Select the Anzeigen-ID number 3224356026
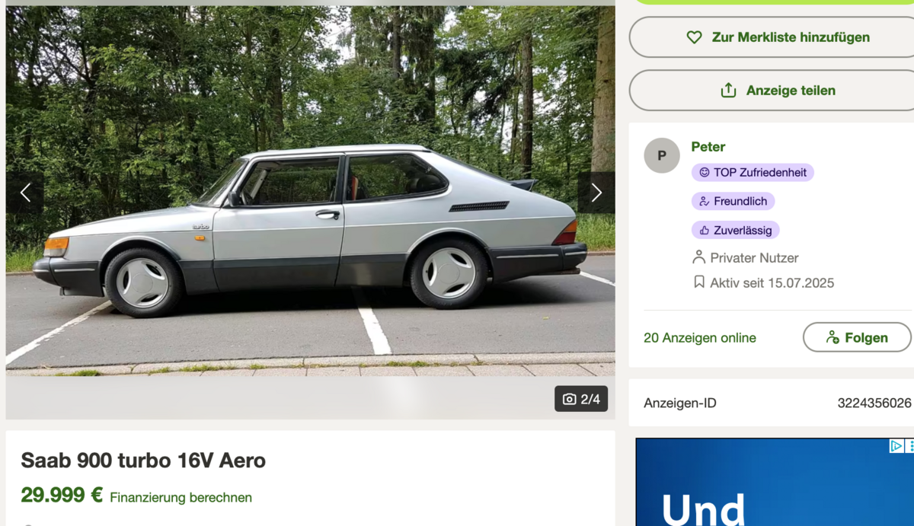Screen dimensions: 914x526 click(x=874, y=403)
